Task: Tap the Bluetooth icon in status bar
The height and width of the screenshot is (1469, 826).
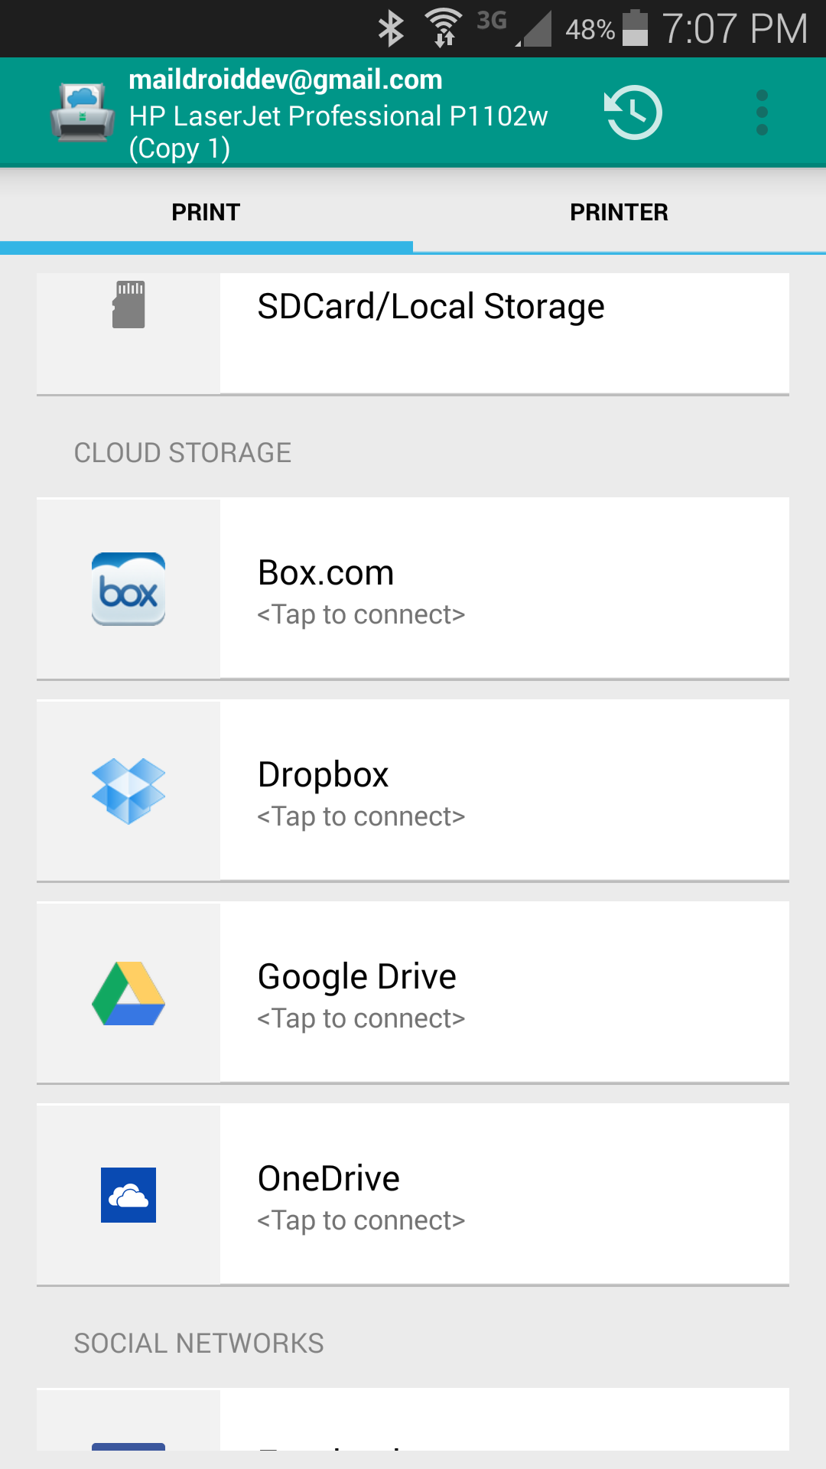Action: click(x=391, y=28)
